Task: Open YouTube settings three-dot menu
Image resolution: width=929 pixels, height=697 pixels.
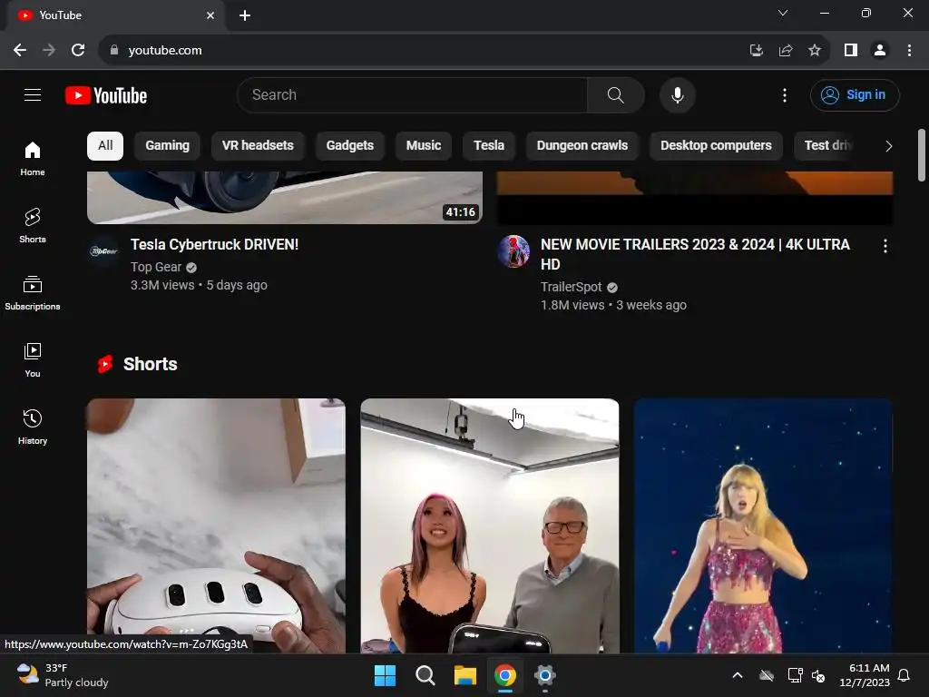Action: click(785, 94)
